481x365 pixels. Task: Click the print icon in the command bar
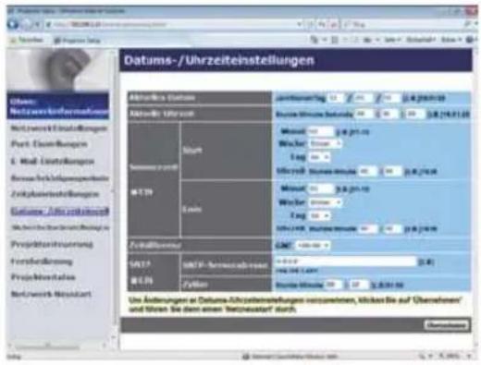click(x=367, y=40)
